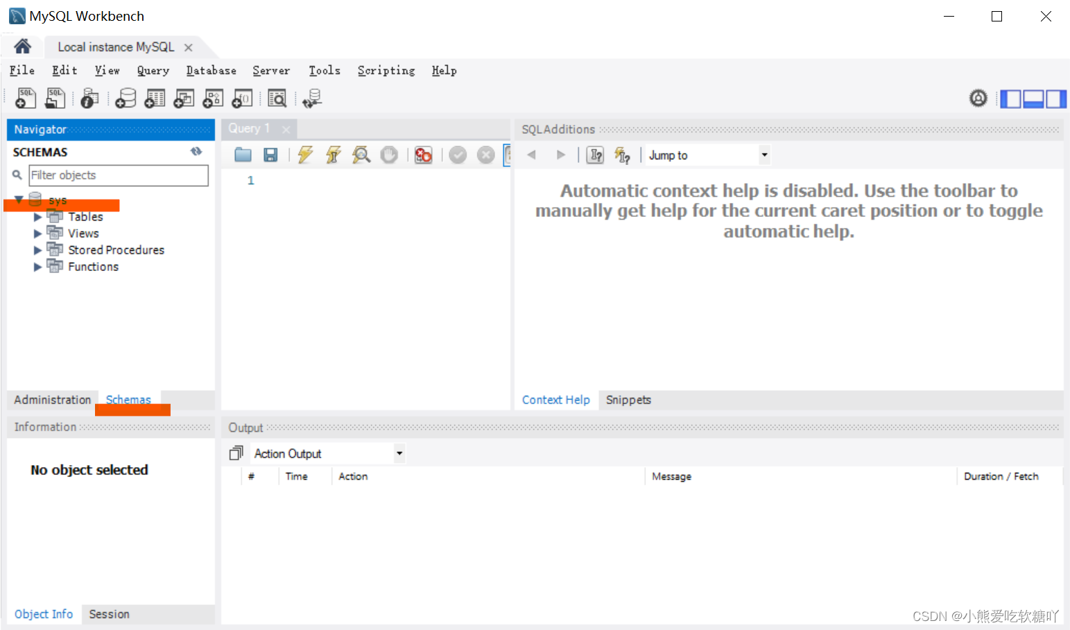
Task: Execute query with the lightning bolt icon
Action: click(x=305, y=155)
